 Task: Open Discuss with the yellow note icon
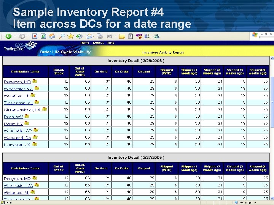tap(122, 36)
